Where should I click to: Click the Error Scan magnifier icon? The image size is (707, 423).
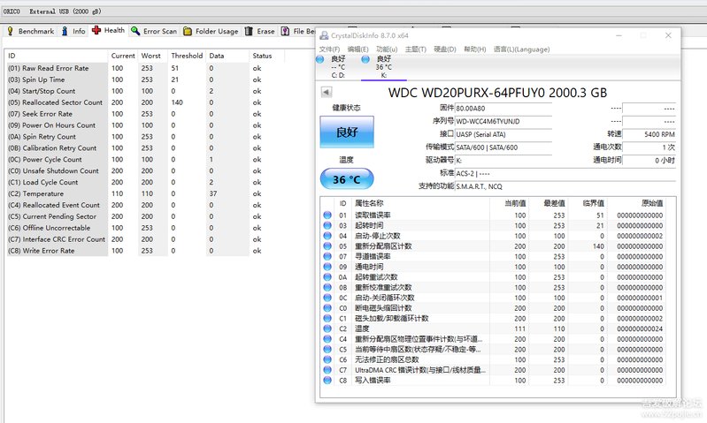(x=135, y=31)
